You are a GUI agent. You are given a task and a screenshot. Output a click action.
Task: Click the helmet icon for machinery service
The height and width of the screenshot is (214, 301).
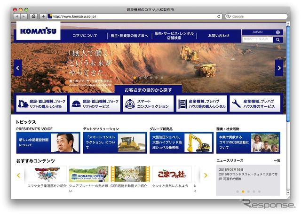click(76, 104)
